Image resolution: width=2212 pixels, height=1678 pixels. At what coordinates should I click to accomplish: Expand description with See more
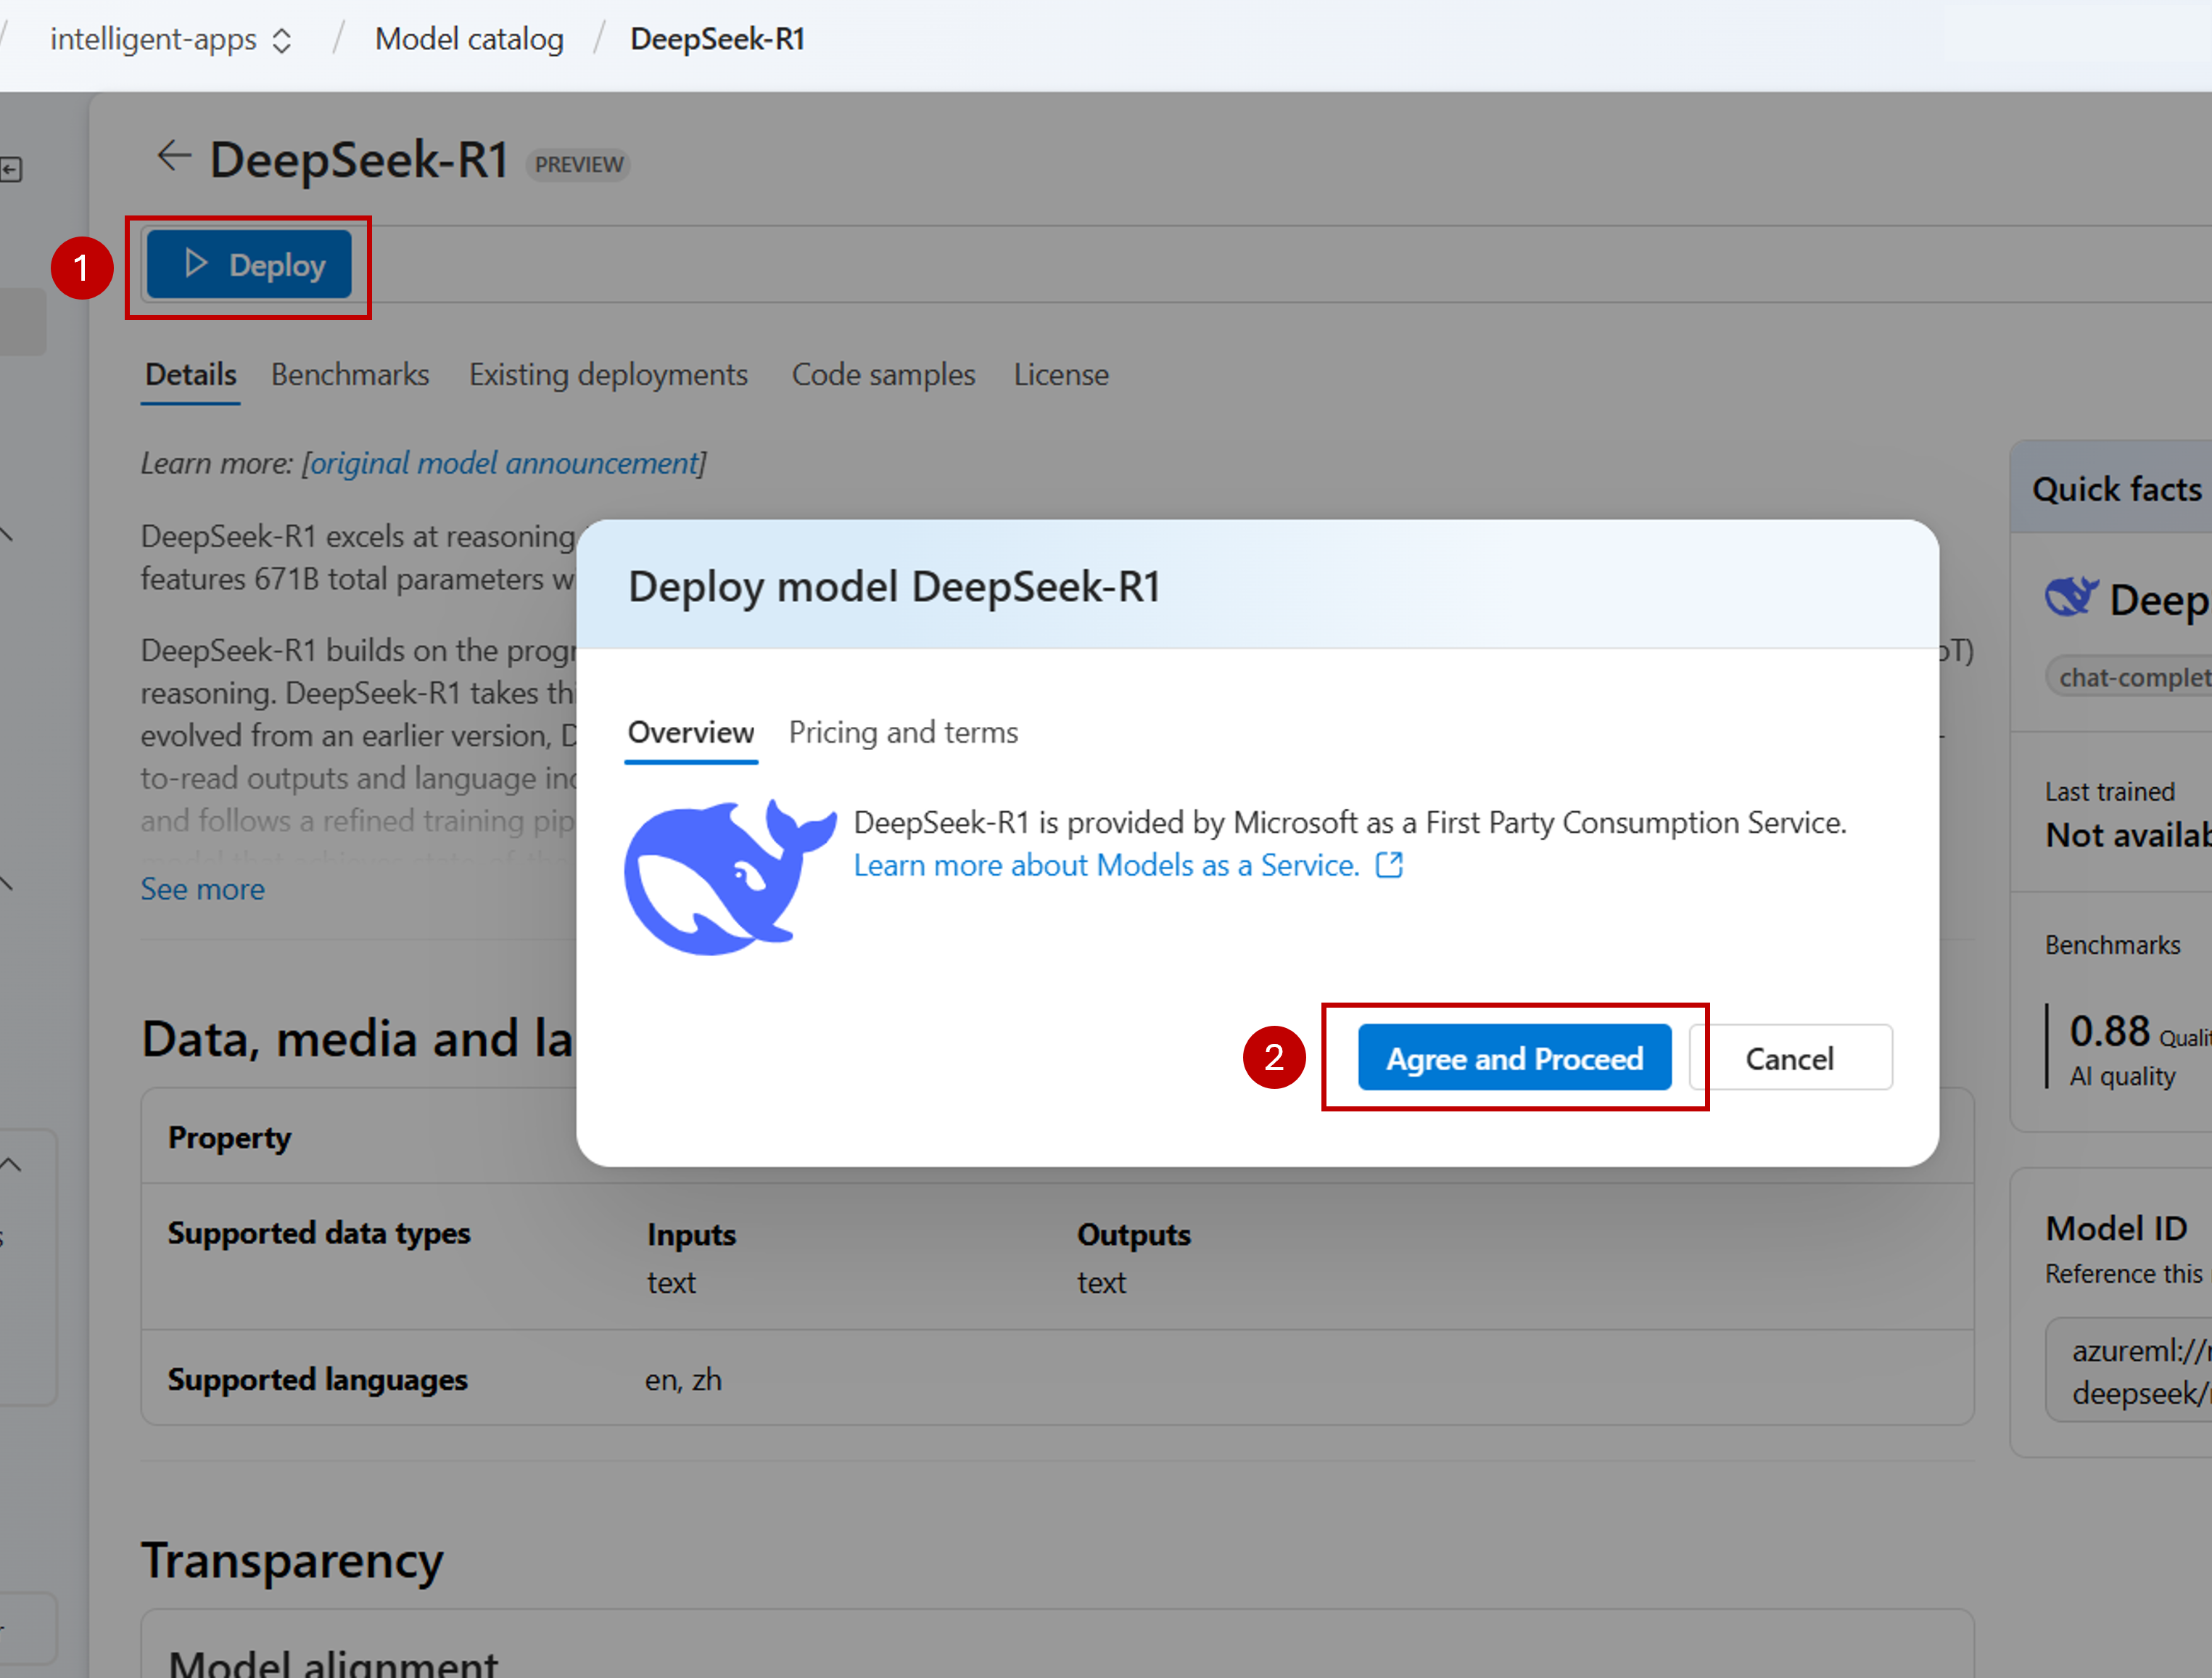202,889
